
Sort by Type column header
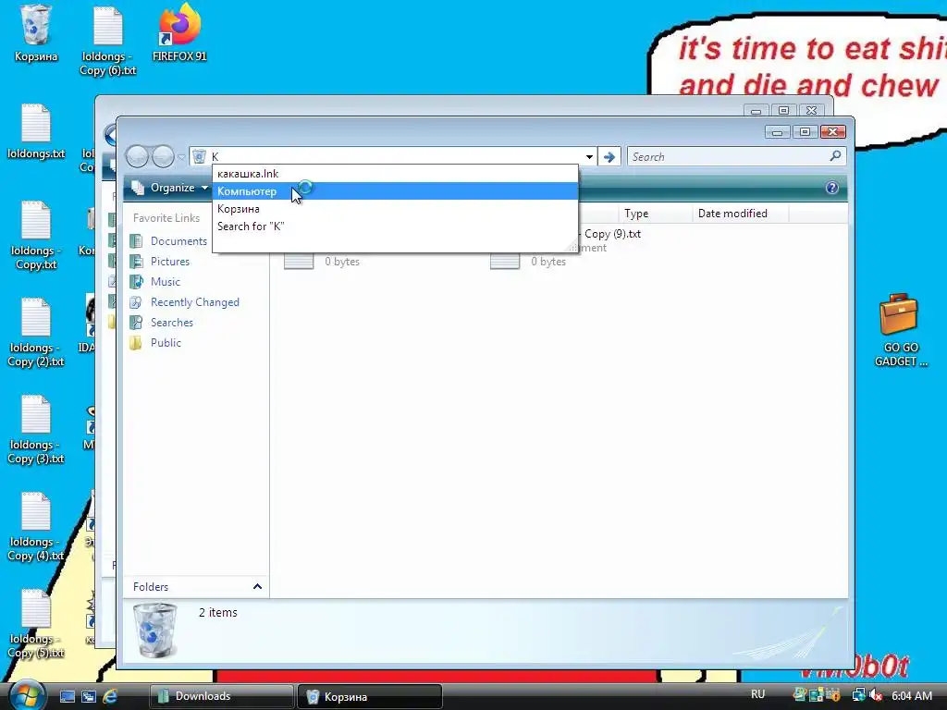[x=656, y=214]
